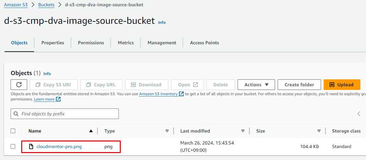
Task: Switch to the Permissions tab
Action: [91, 43]
